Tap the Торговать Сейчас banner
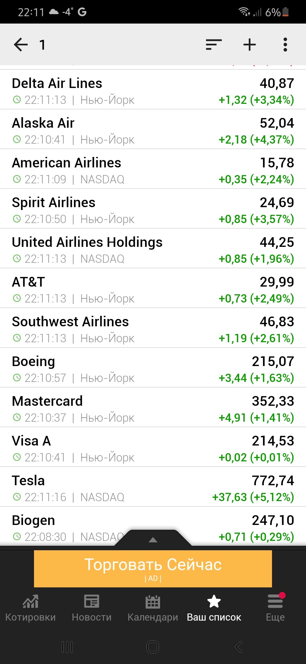 (153, 569)
